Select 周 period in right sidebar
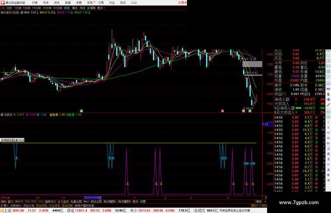This screenshot has width=331, height=213. (328, 154)
